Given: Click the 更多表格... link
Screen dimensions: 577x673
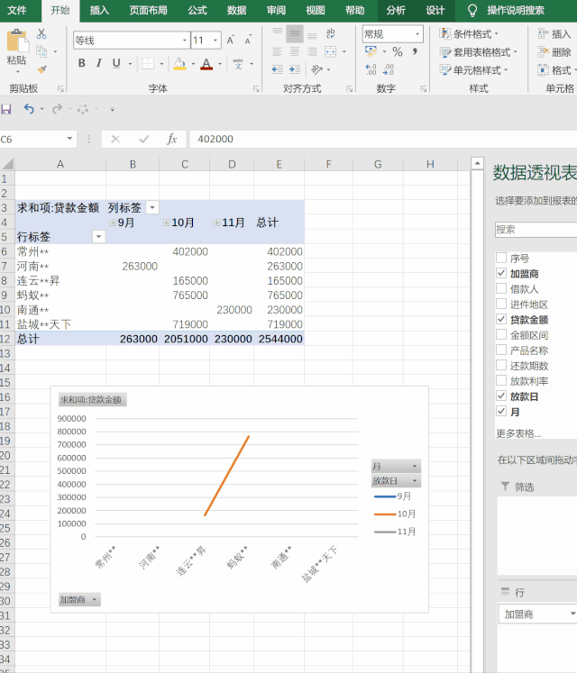Looking at the screenshot, I should point(518,433).
